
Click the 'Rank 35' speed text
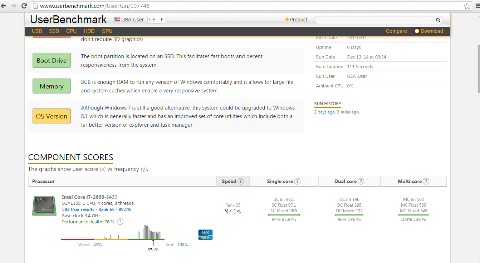pyautogui.click(x=233, y=205)
